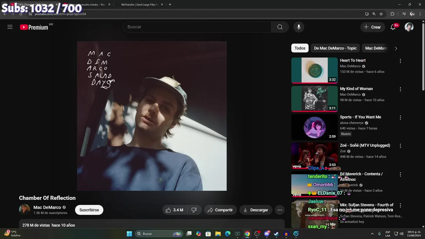Open Heart To Heart thumbnail
Screen dimensions: 425x239
pos(314,70)
